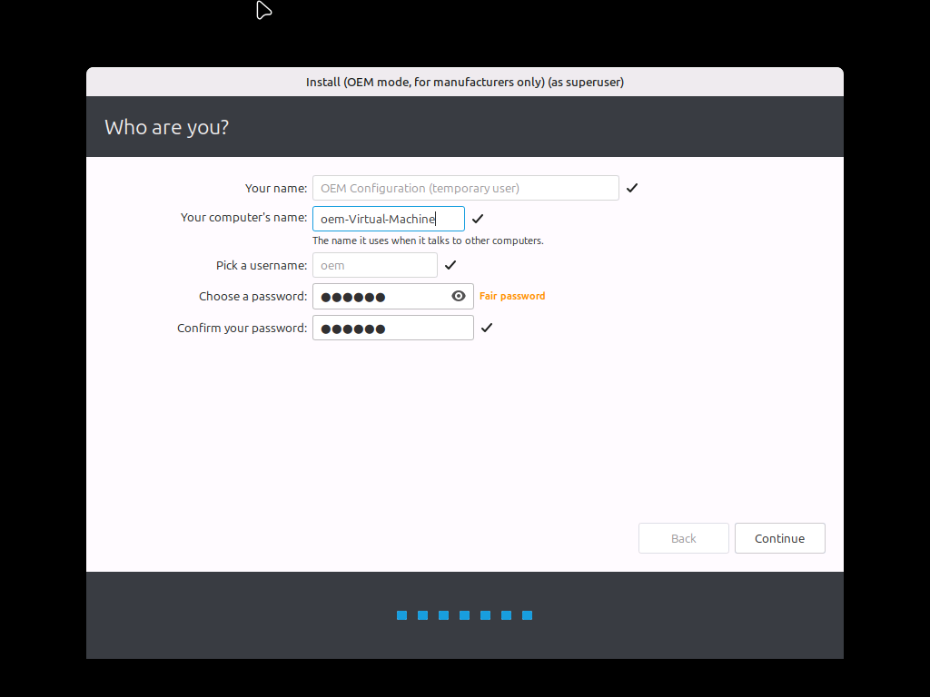930x697 pixels.
Task: Click into the Choose a password field
Action: click(380, 297)
